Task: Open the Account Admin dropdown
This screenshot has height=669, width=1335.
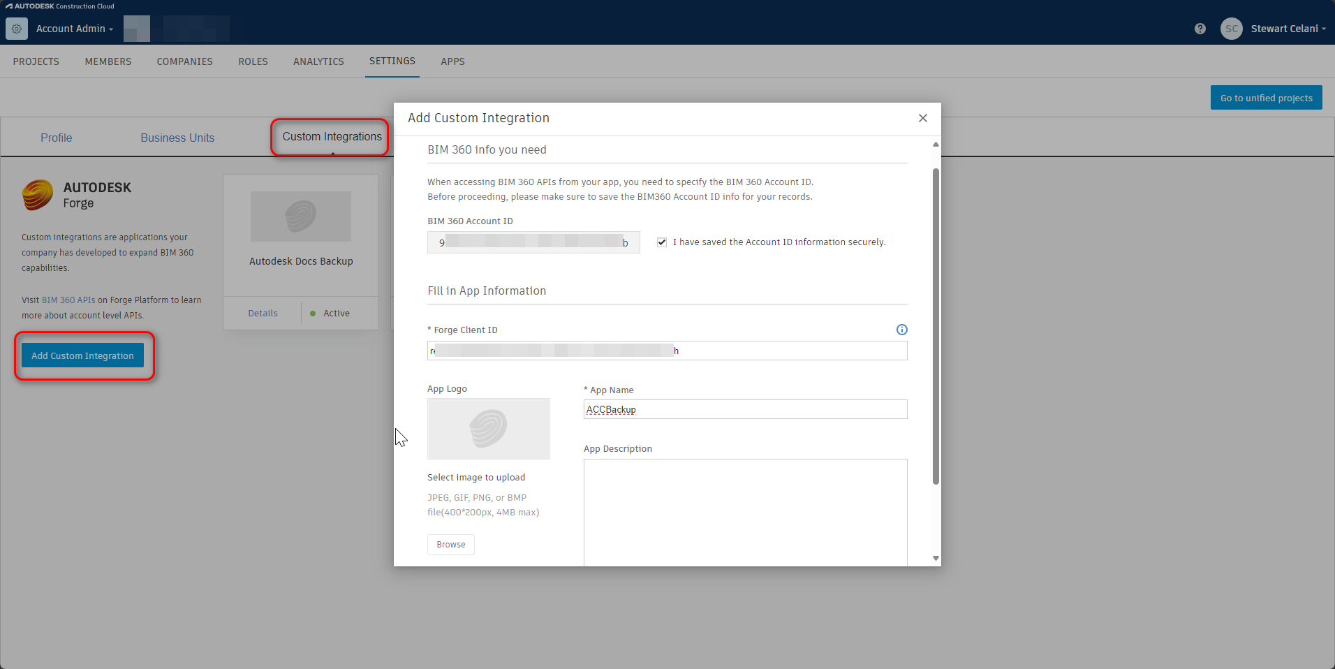Action: point(75,29)
